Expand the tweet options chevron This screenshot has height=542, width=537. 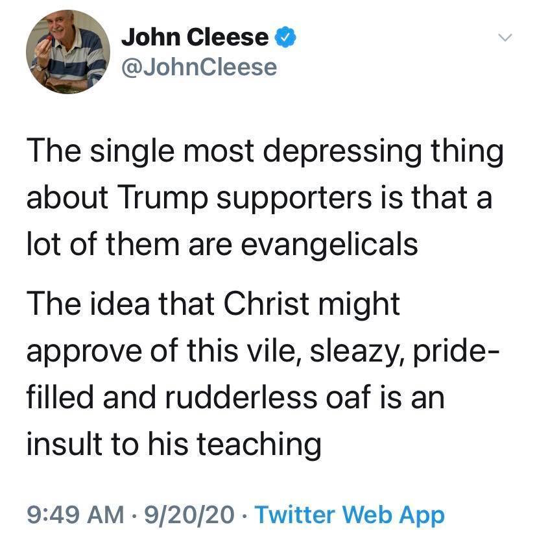coord(506,38)
